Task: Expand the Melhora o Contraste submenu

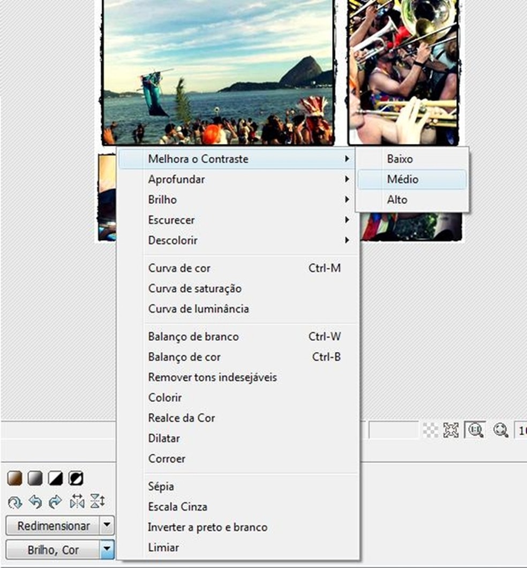Action: pyautogui.click(x=238, y=159)
